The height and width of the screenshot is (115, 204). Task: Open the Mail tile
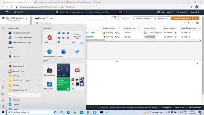77,38
